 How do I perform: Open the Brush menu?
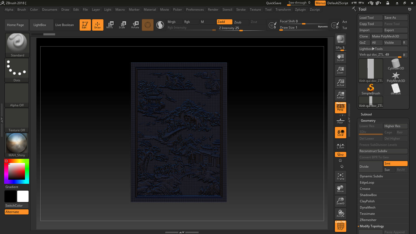[x=22, y=10]
